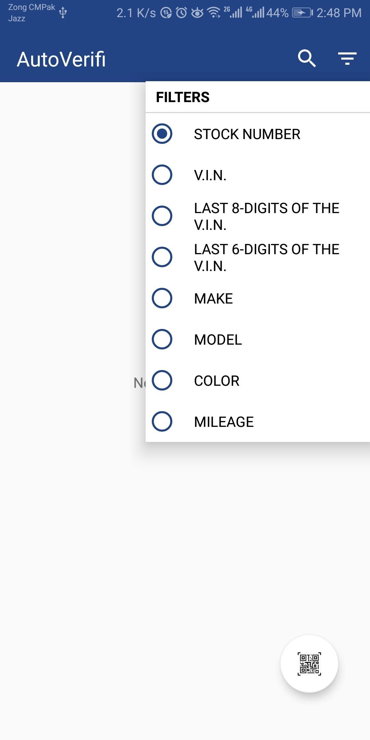Viewport: 370px width, 740px height.
Task: Choose LAST 6-DIGITS OF THE V.I.N. option
Action: coord(258,257)
